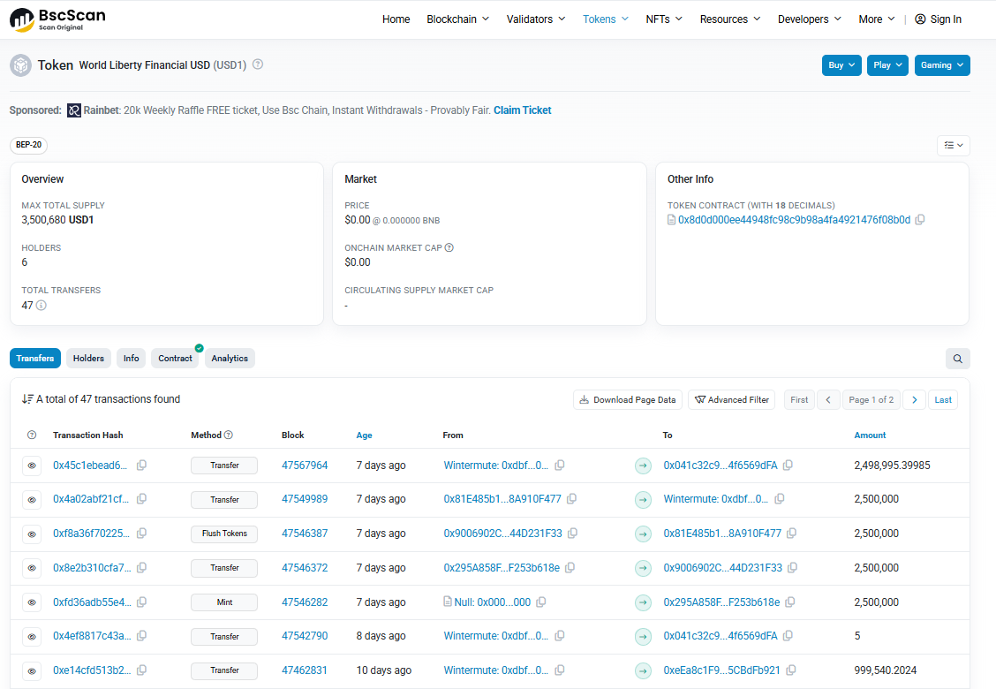Click Onchain Market Cap help icon
The image size is (996, 689).
tap(449, 248)
